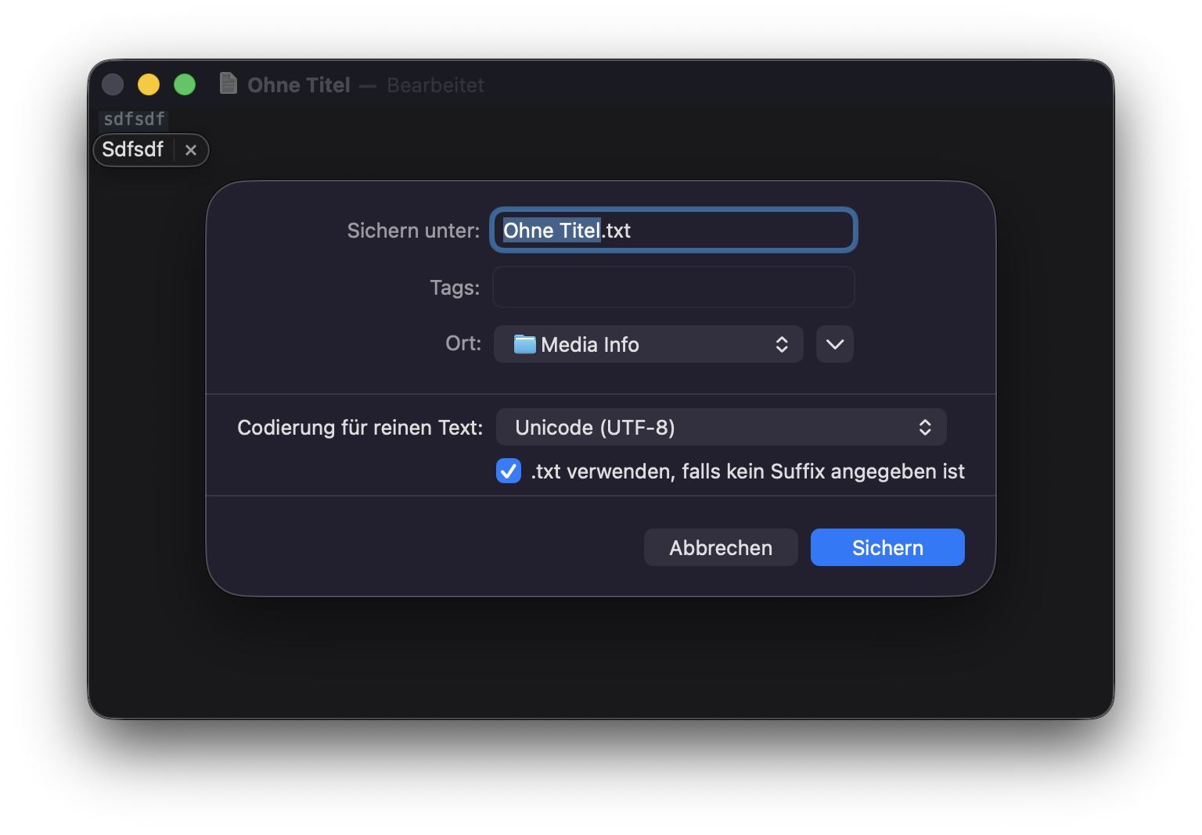Image resolution: width=1202 pixels, height=835 pixels.
Task: Open the Ort location dropdown showing Media Info
Action: tap(648, 345)
